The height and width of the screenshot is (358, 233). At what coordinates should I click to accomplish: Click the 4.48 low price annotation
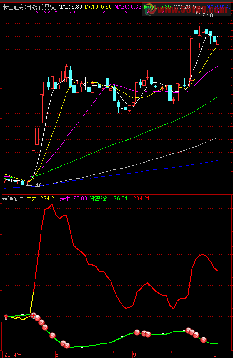coord(36,185)
